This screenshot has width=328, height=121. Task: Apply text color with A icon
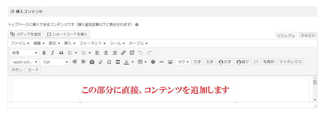pyautogui.click(x=126, y=62)
